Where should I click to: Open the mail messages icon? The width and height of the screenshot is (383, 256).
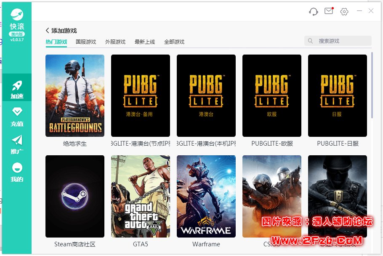click(x=329, y=11)
